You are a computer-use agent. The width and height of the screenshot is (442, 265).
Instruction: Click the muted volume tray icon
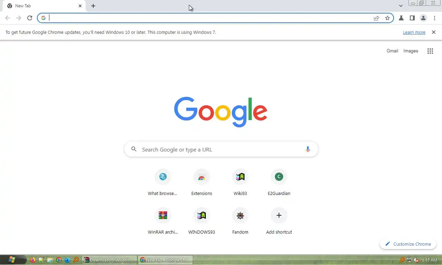(416, 260)
